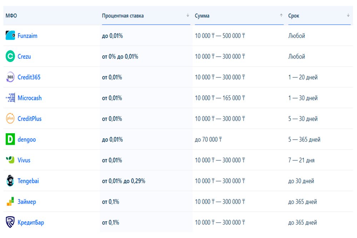Click Crezu term 'Любой'
The height and width of the screenshot is (238, 357).
pyautogui.click(x=296, y=56)
